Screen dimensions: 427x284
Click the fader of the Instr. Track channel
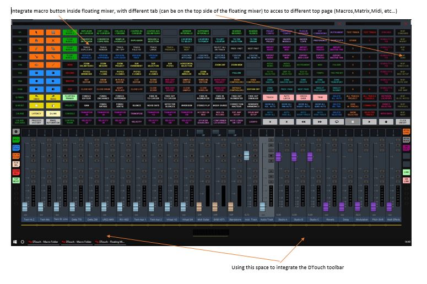pos(246,156)
